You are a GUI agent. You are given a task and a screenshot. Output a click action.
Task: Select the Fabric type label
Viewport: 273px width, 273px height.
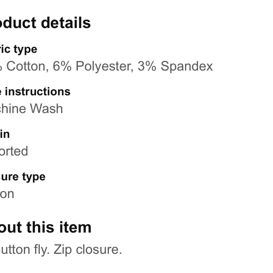[19, 50]
